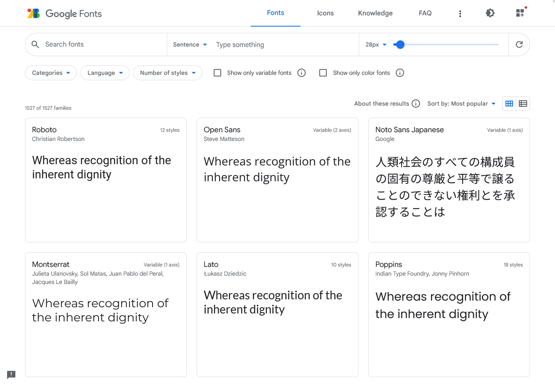Click the Type something preview field
The image size is (555, 385).
tap(285, 44)
